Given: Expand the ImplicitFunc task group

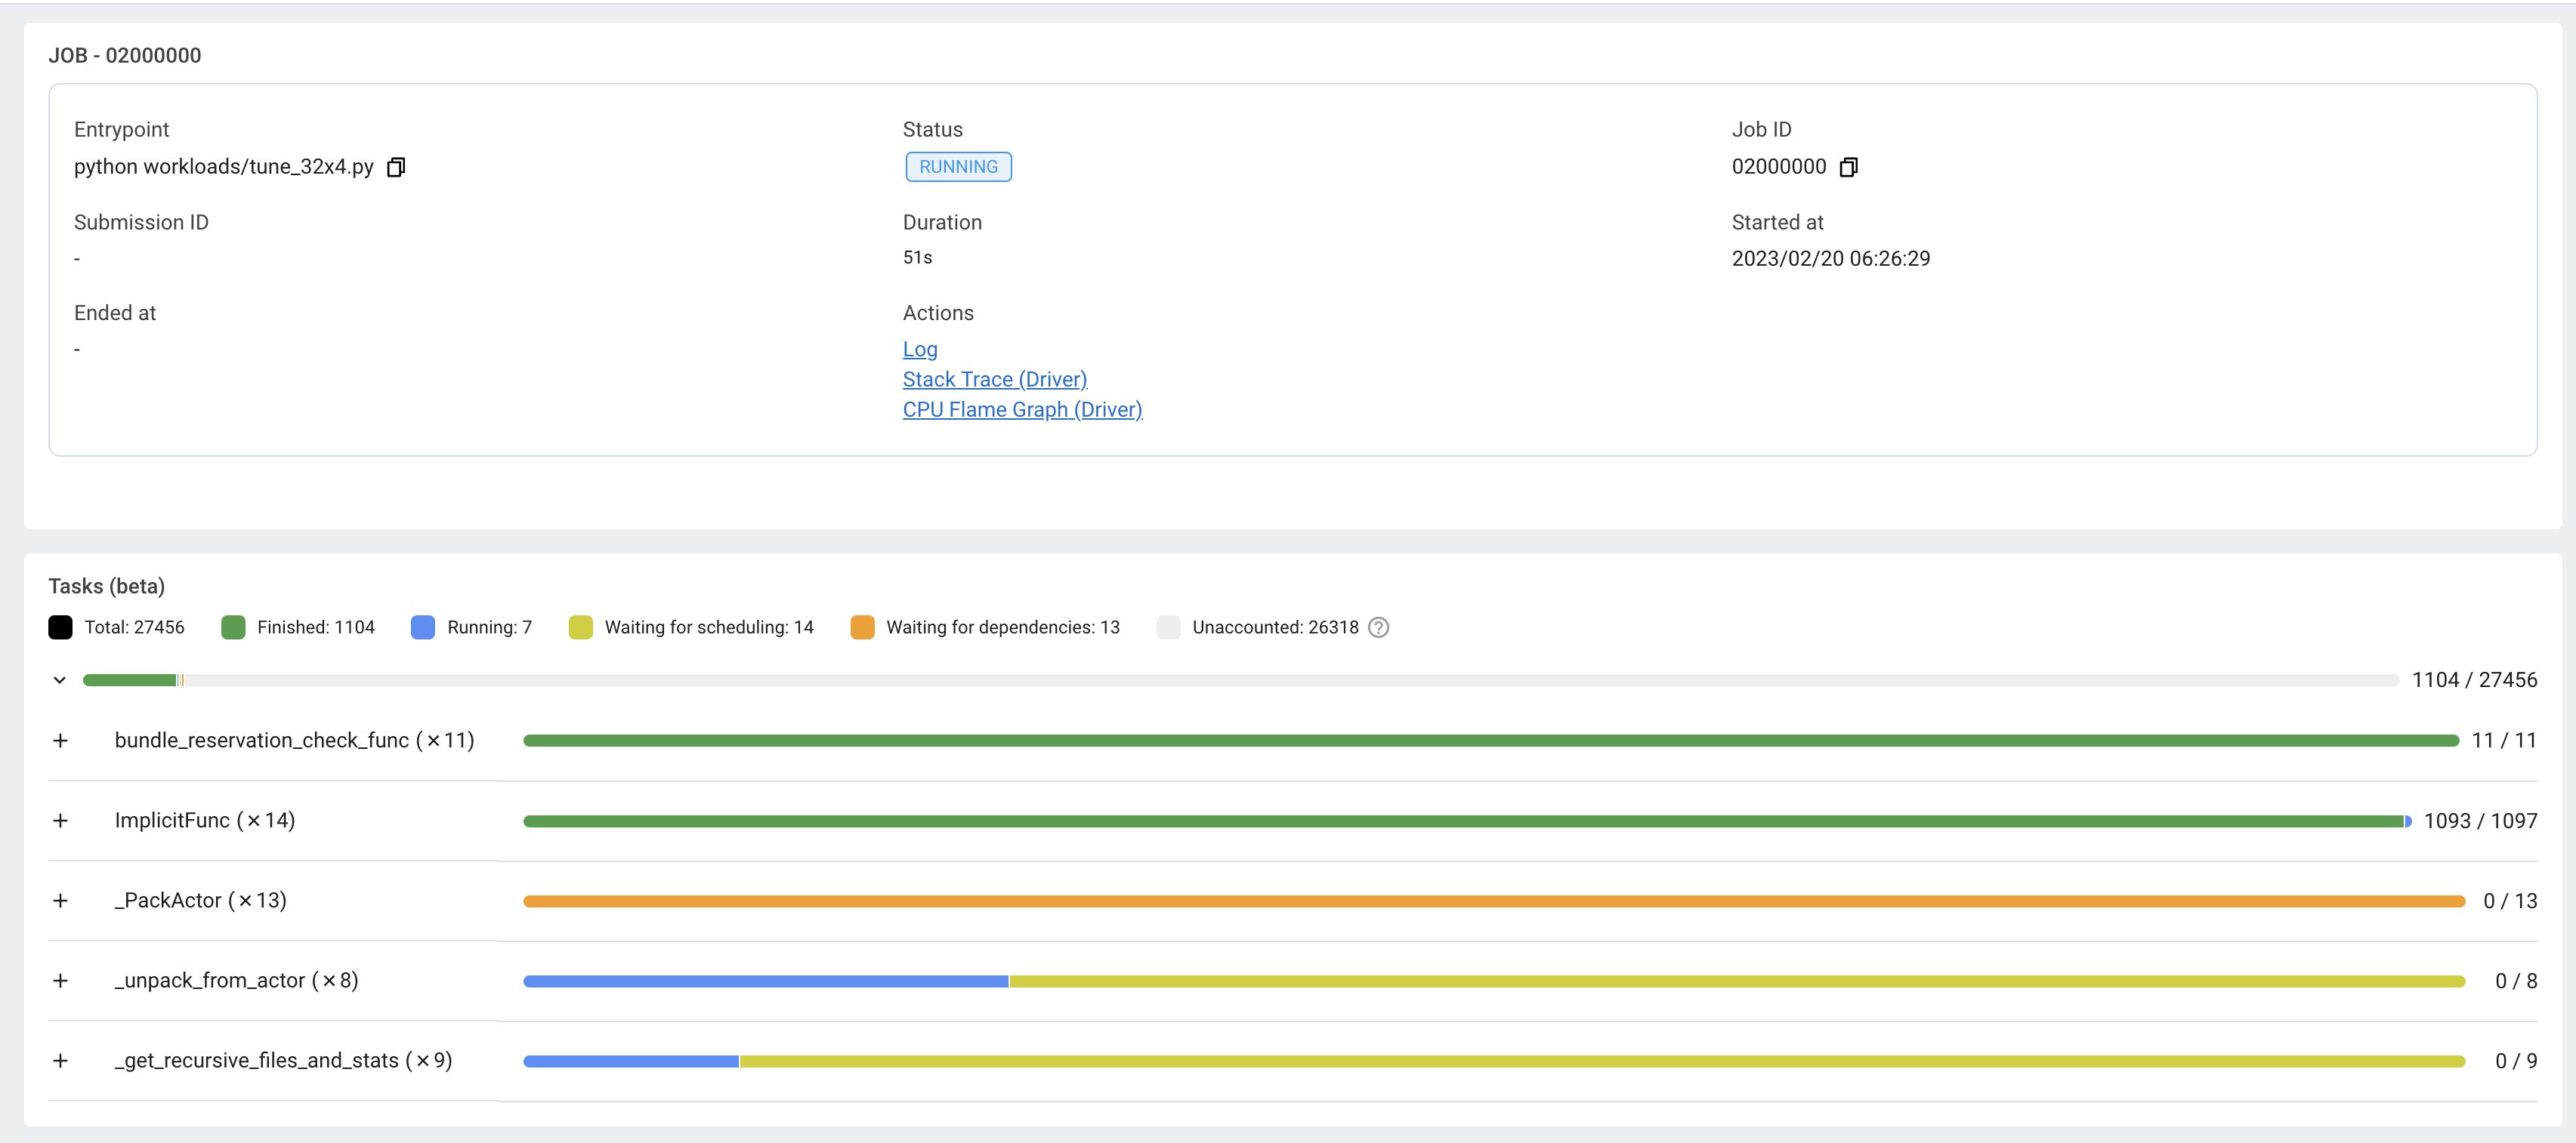Looking at the screenshot, I should 61,821.
